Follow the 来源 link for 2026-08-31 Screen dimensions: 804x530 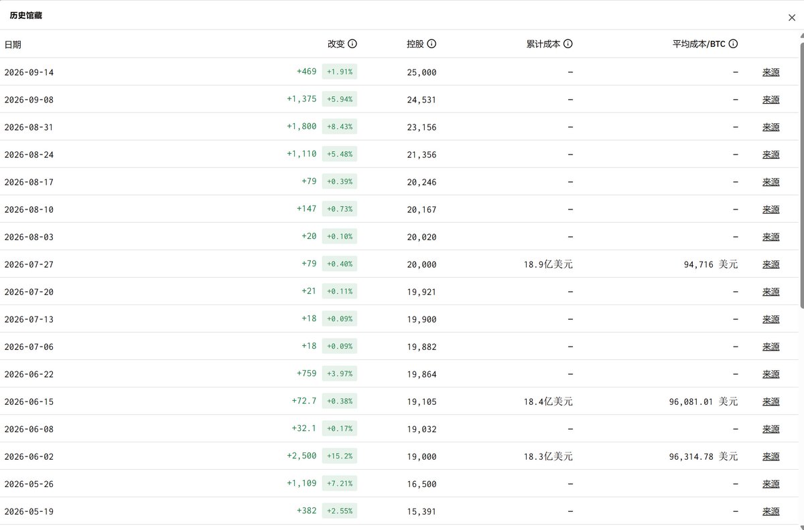point(771,127)
